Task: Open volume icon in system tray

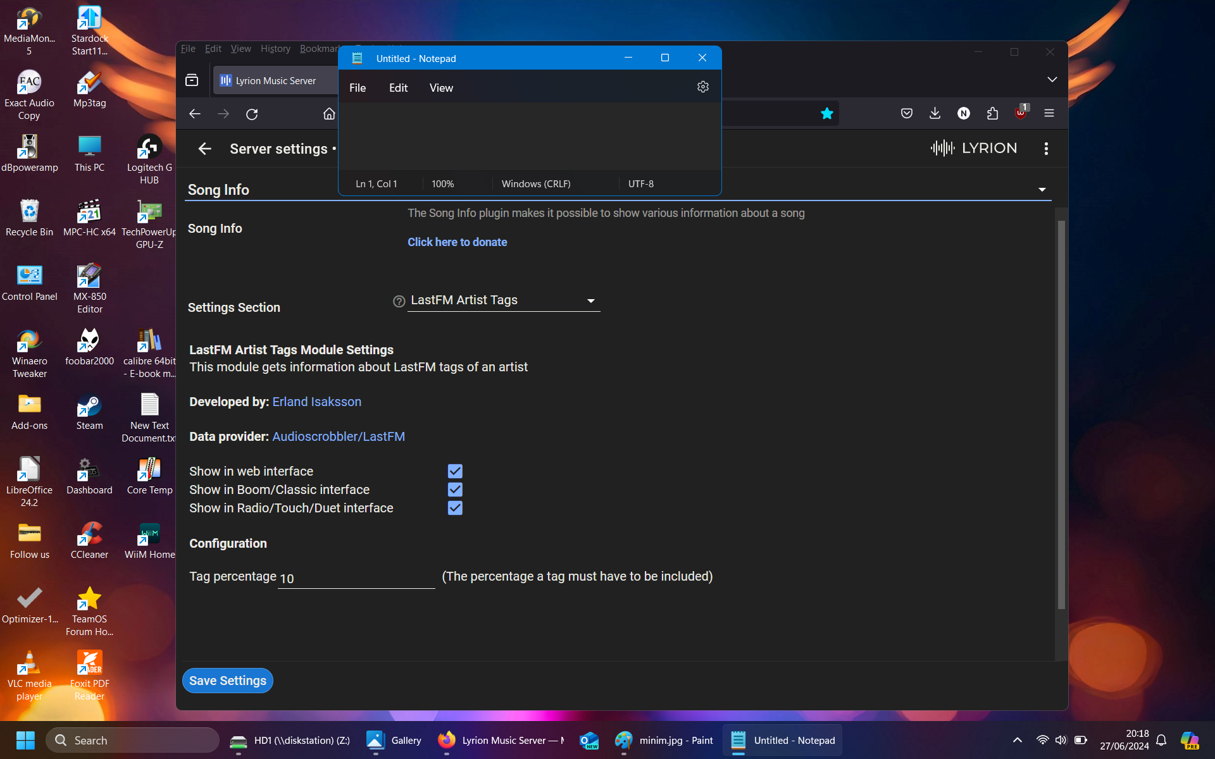Action: point(1061,740)
